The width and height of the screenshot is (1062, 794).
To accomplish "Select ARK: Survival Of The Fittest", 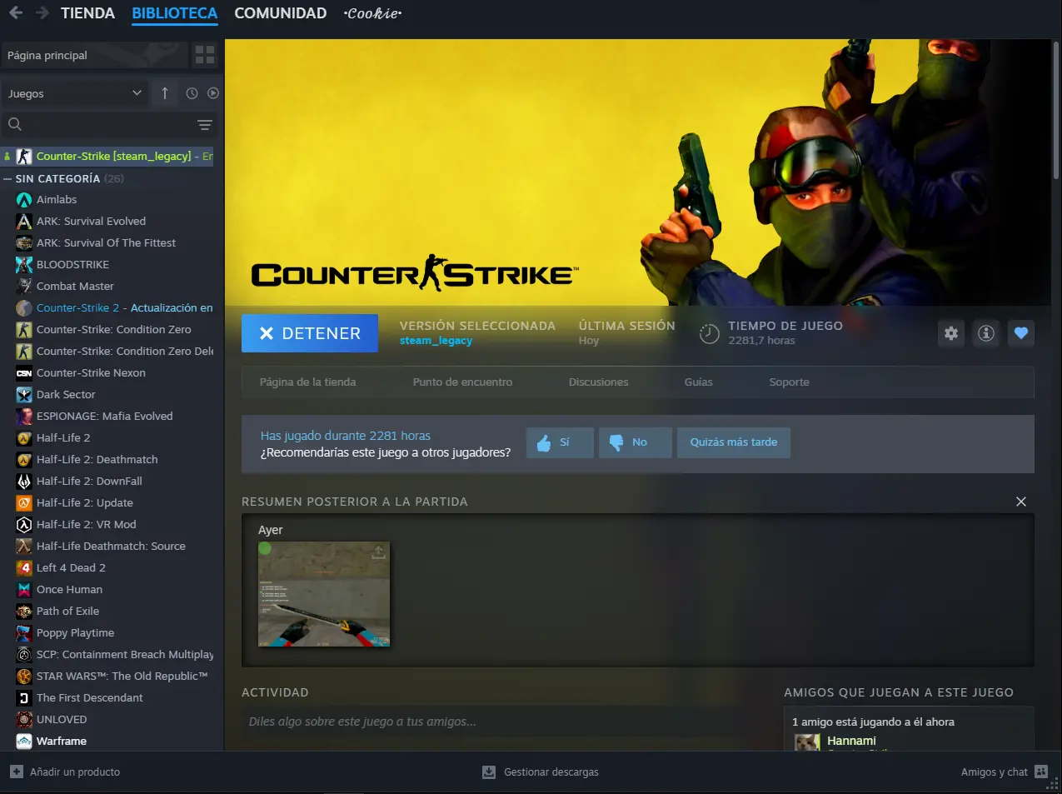I will [106, 242].
